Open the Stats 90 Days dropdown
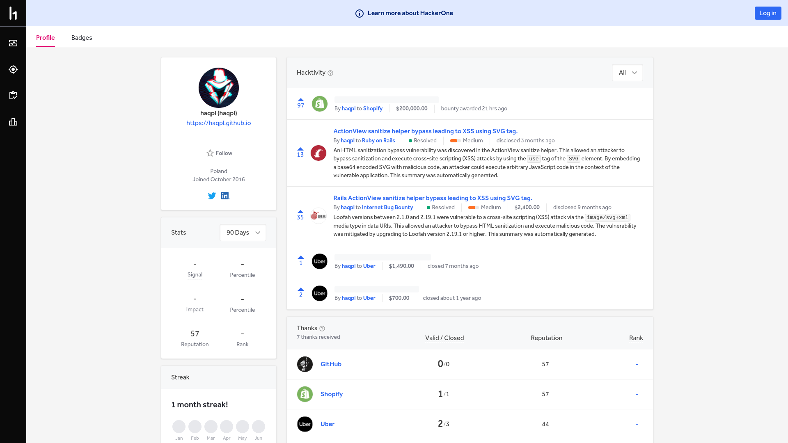 243,233
